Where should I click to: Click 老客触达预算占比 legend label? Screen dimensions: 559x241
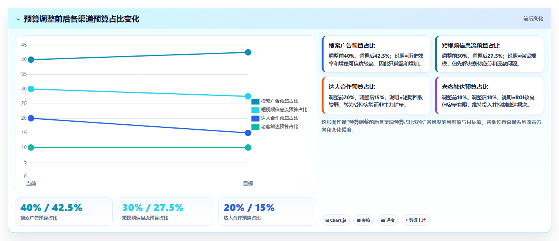tap(280, 127)
